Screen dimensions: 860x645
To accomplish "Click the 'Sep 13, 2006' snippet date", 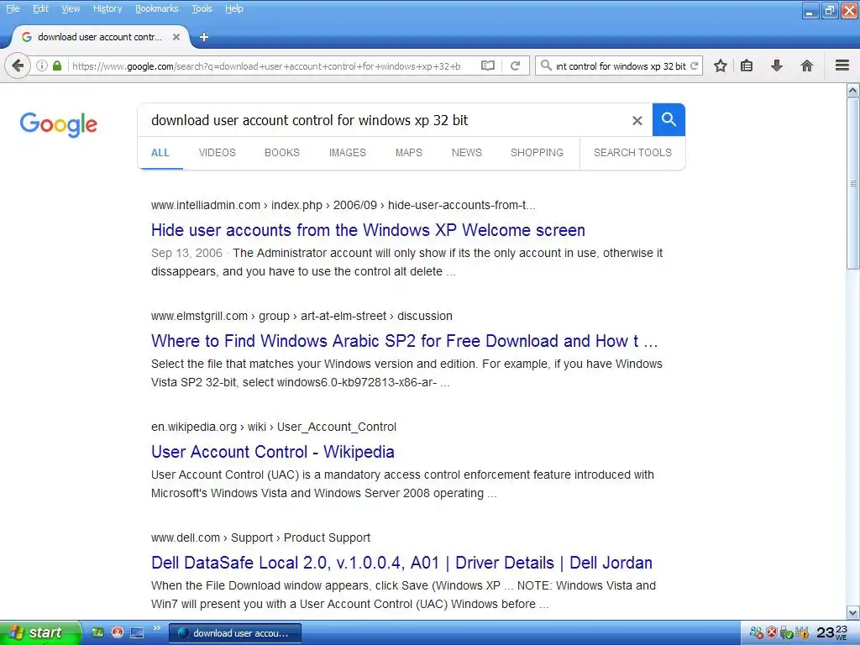I will (x=186, y=253).
